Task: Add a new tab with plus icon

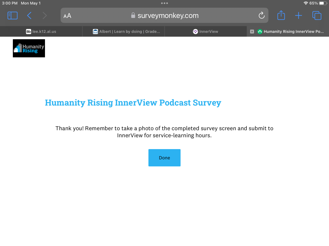Action: 298,16
